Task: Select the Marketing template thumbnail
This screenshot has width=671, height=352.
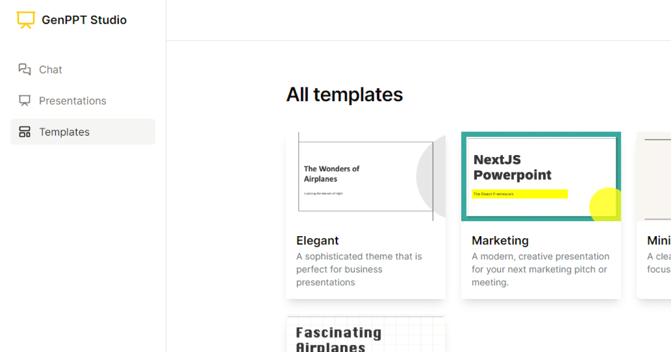Action: click(541, 176)
